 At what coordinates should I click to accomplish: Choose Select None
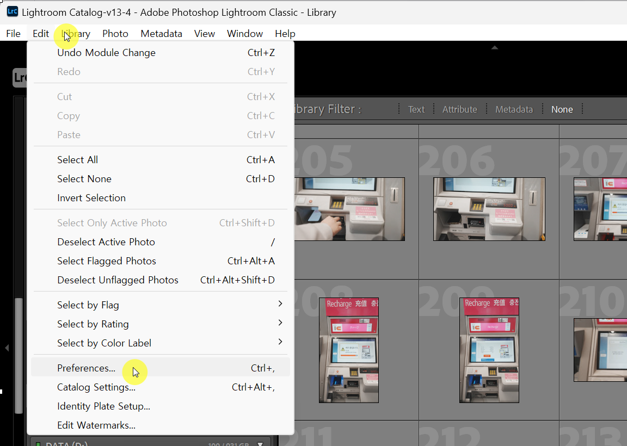coord(161,179)
